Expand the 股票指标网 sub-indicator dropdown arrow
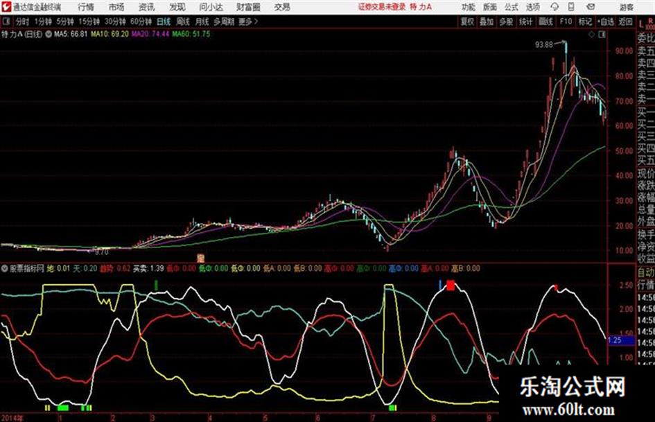The height and width of the screenshot is (422, 655). (x=5, y=269)
